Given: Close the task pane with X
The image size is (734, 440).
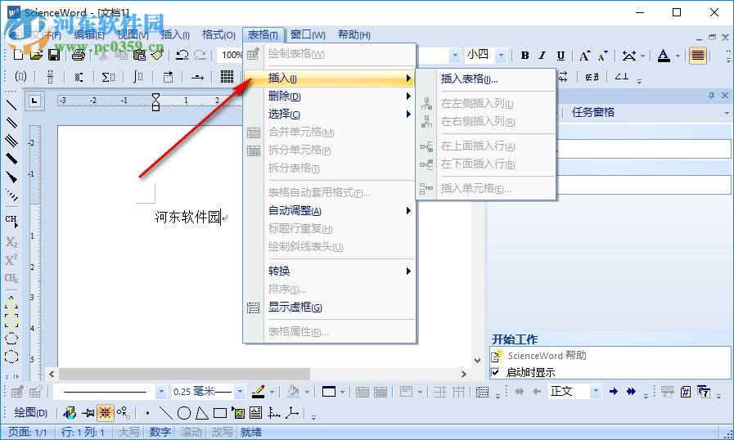Looking at the screenshot, I should click(x=725, y=95).
